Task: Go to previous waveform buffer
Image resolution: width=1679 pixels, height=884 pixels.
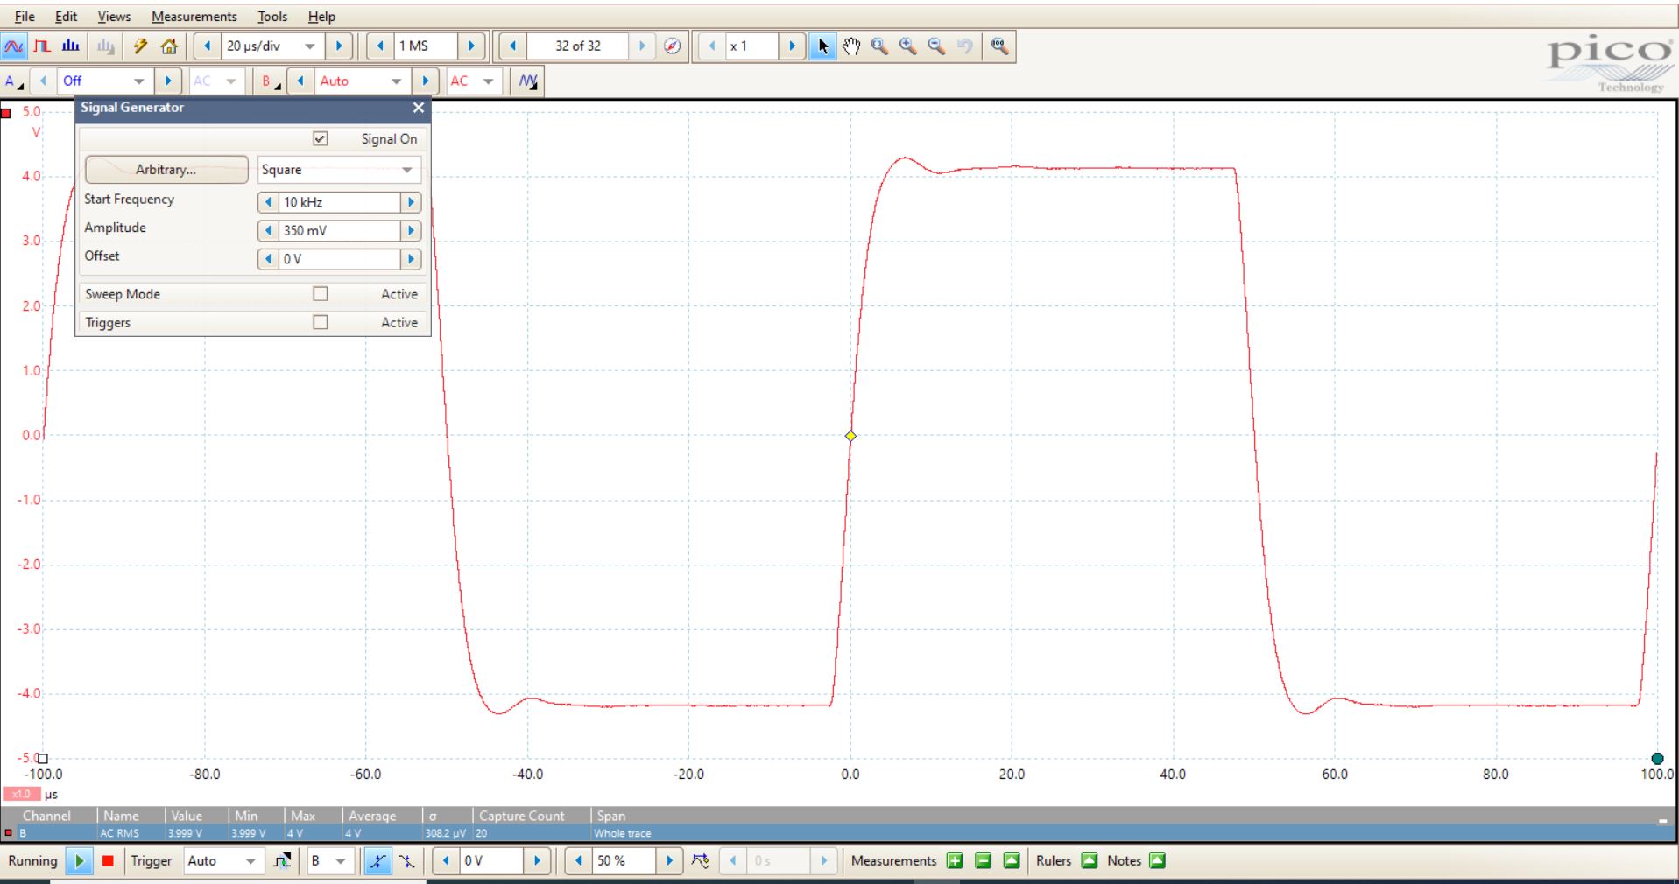Action: coord(512,46)
